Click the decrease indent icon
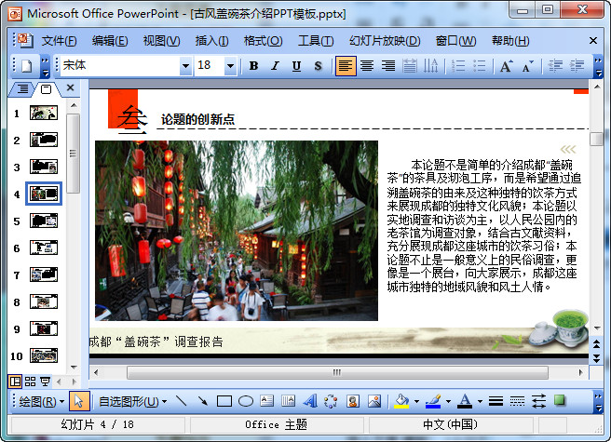This screenshot has height=442, width=611. tap(555, 66)
